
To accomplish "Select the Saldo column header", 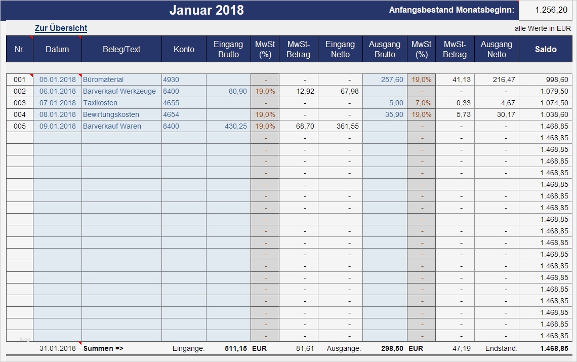I will (546, 49).
